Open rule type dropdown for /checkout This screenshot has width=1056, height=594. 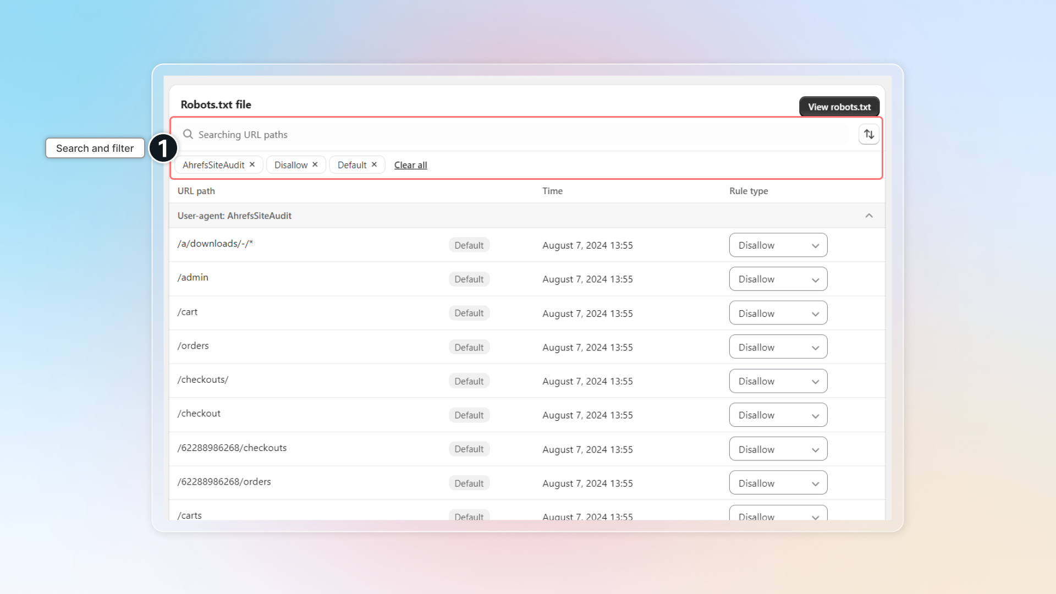(778, 415)
